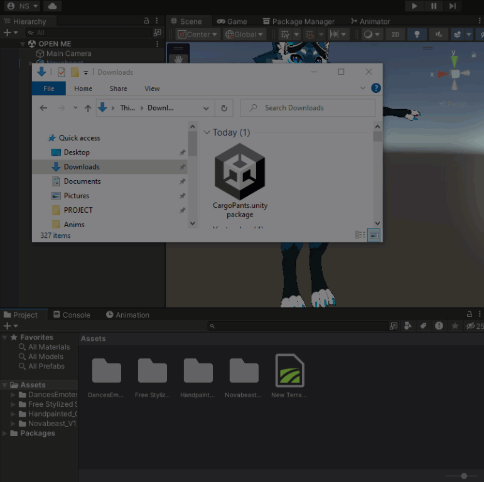
Task: Select the CargoPants.unitypackage file
Action: (240, 181)
